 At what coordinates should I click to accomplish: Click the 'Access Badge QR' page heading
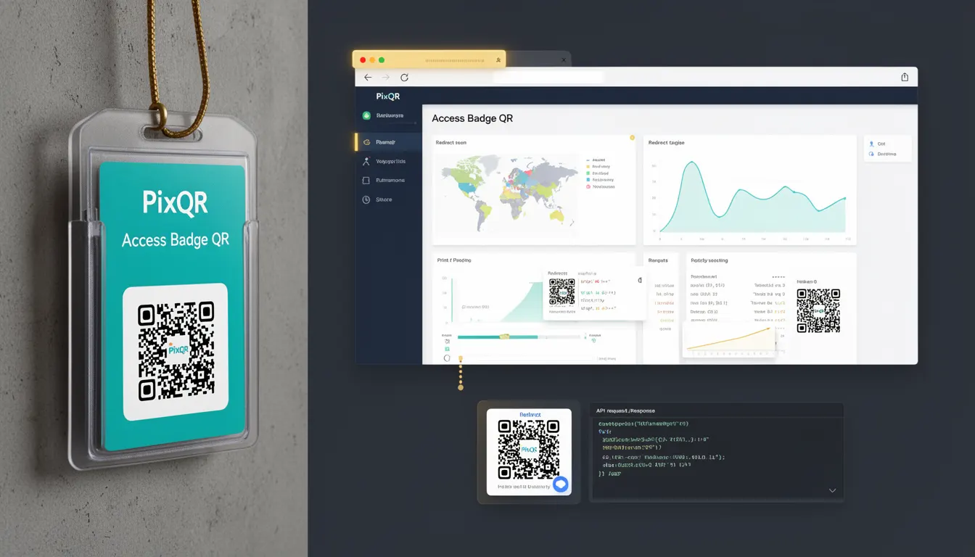point(472,118)
